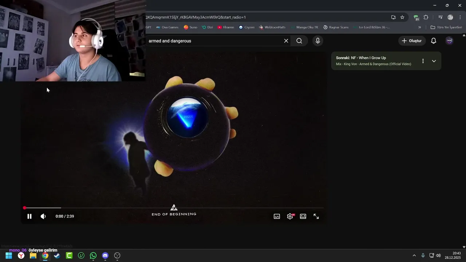Open the Chrome extensions puzzle icon

pyautogui.click(x=426, y=17)
